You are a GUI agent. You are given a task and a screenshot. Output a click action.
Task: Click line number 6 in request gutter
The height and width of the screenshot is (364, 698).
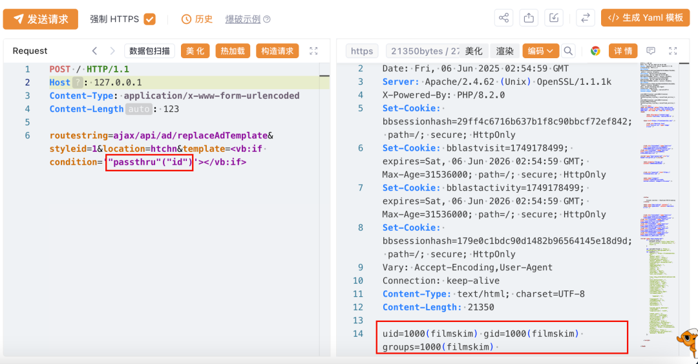pyautogui.click(x=28, y=135)
